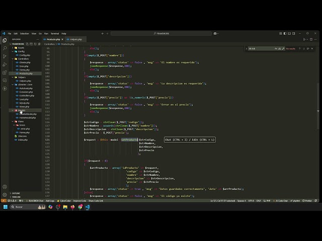
Task: Open Mysql.php in the Explorer
Action: (25, 103)
